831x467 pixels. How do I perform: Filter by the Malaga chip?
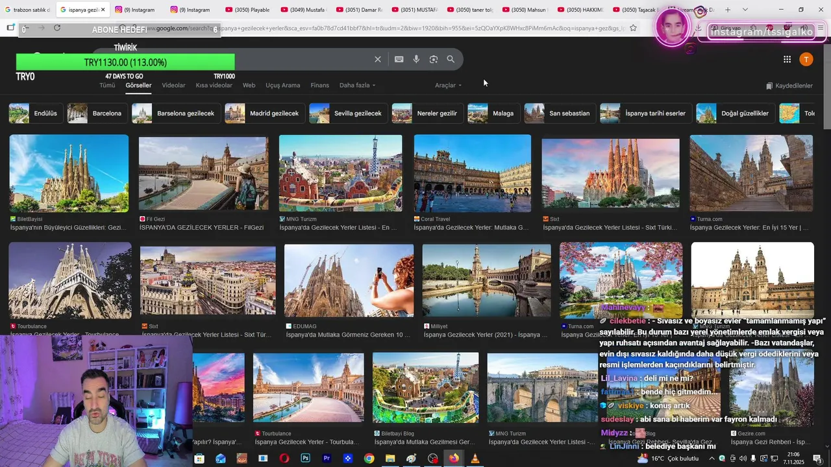coord(493,114)
